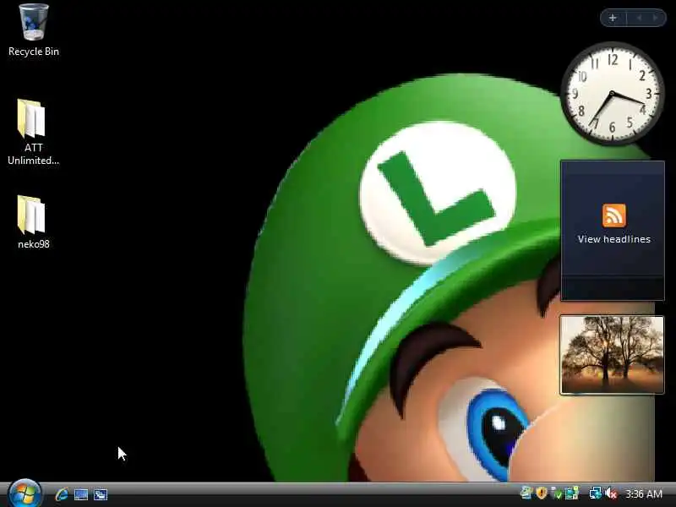Image resolution: width=676 pixels, height=507 pixels.
Task: Open the Recycle Bin desktop icon
Action: pyautogui.click(x=34, y=23)
